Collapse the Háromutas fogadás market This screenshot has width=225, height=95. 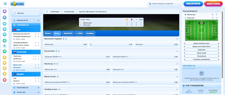tap(177, 39)
